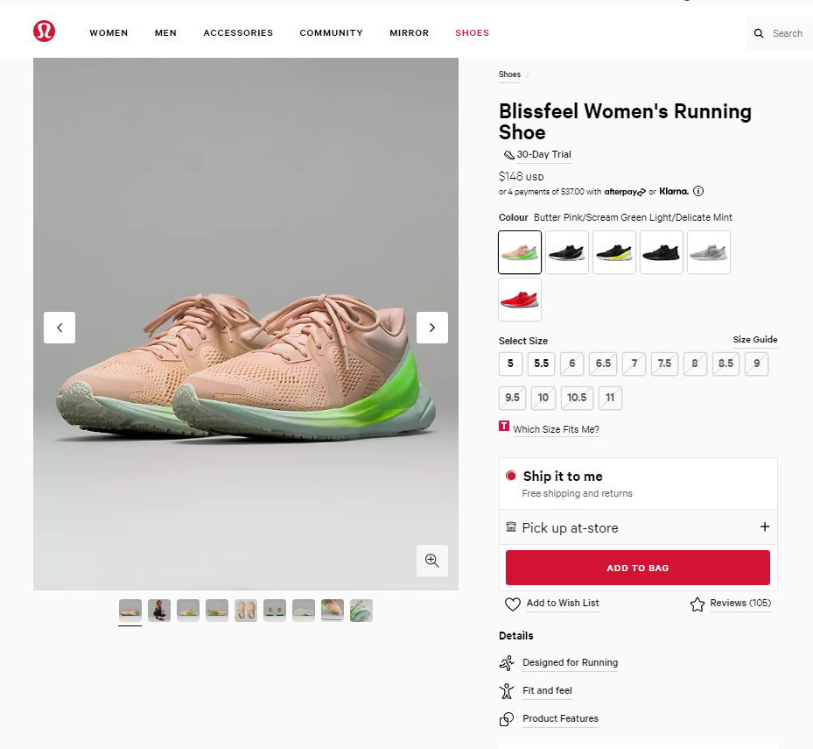
Task: Open the Size Guide link
Action: click(755, 340)
